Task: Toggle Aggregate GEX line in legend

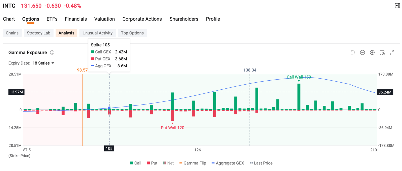Action: pos(228,163)
